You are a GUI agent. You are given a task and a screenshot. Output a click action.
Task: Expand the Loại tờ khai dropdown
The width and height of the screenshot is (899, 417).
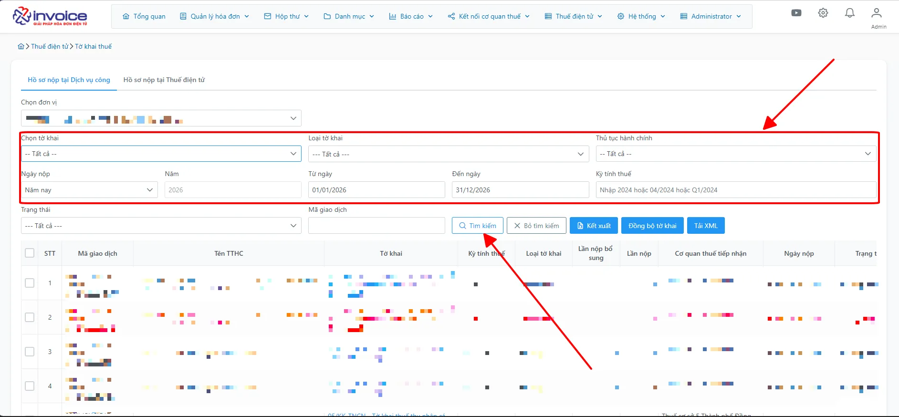(x=449, y=154)
